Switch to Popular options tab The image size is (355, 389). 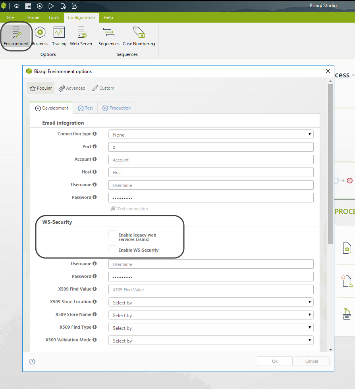[x=41, y=88]
